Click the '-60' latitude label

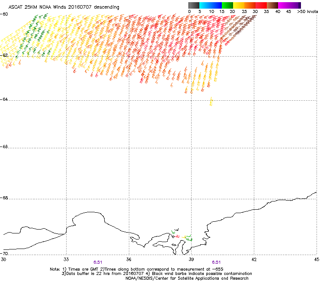click(x=4, y=14)
